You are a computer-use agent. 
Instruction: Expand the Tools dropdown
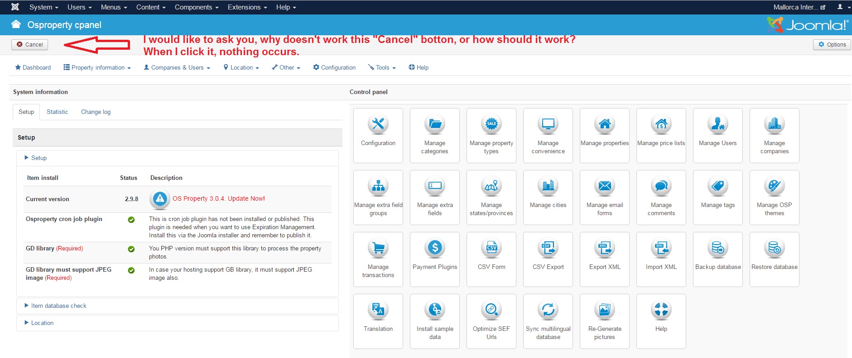click(382, 67)
